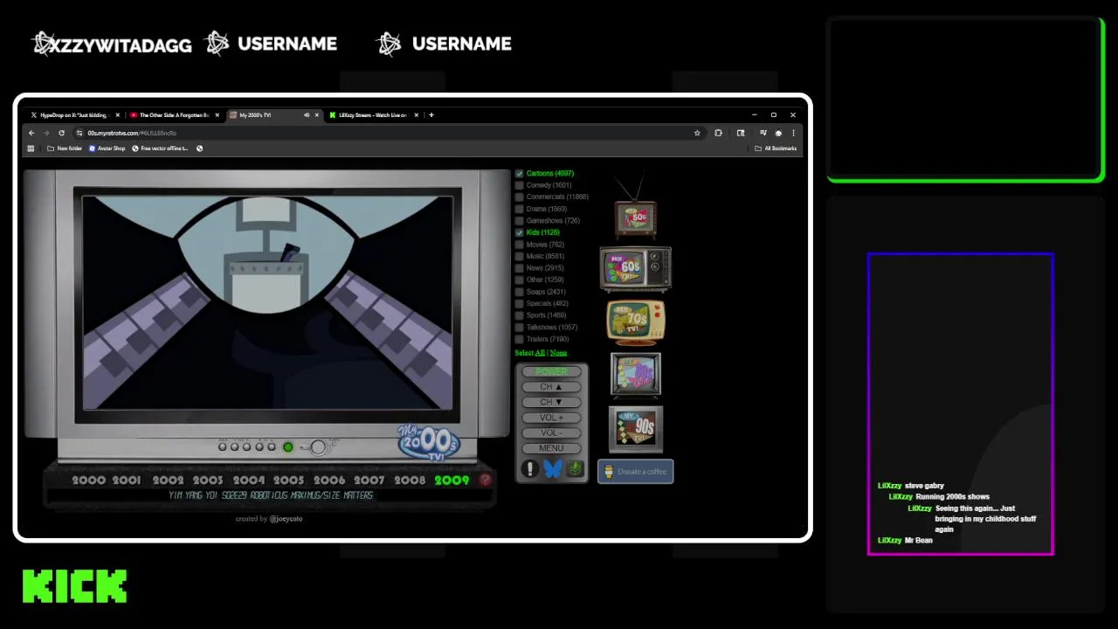Select year 2004 on the TV
Screen dimensions: 1118x629
pos(249,480)
